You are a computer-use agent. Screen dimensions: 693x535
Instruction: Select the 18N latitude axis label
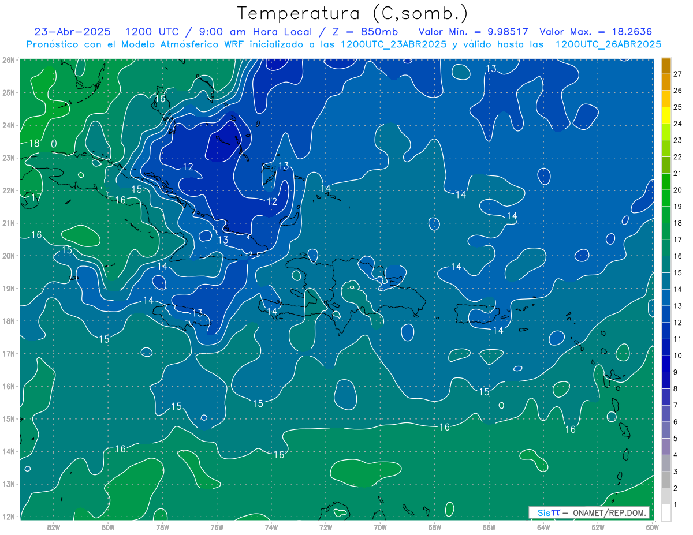8,321
